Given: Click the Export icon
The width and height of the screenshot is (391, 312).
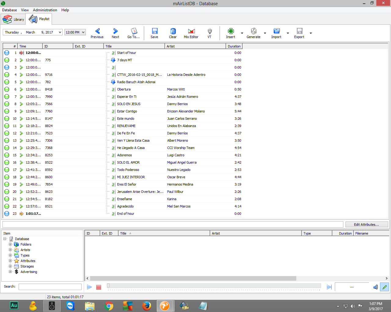Looking at the screenshot, I should click(x=300, y=31).
